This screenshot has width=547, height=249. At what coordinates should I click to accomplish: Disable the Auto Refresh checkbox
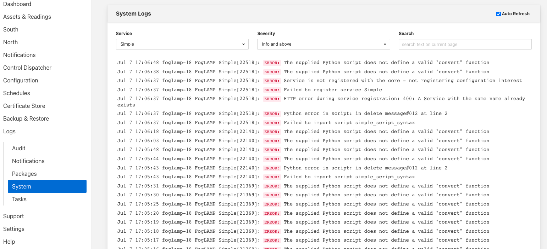point(498,14)
